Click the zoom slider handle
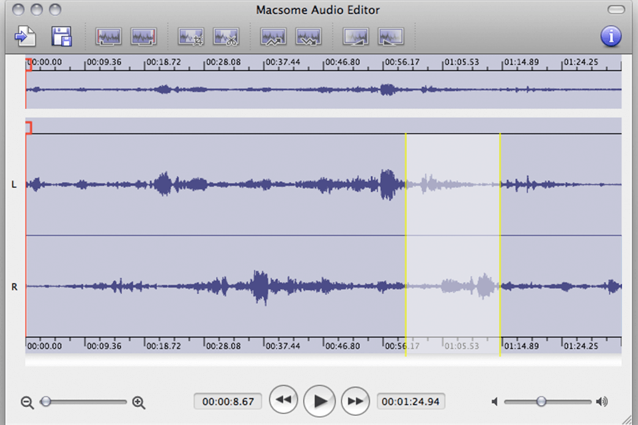 pyautogui.click(x=46, y=402)
